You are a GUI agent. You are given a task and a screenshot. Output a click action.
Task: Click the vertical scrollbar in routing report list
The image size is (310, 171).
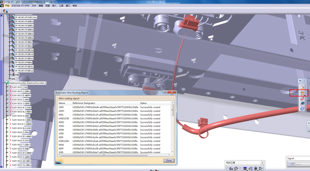pos(172,110)
